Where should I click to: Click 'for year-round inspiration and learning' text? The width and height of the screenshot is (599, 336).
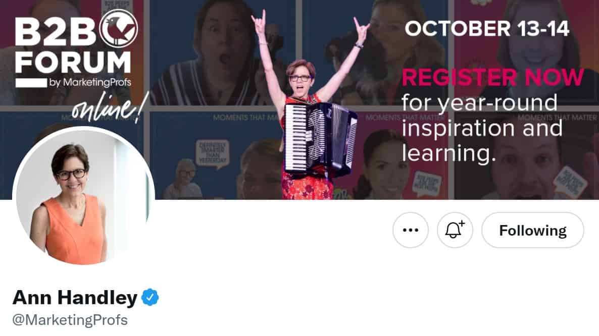coord(481,128)
